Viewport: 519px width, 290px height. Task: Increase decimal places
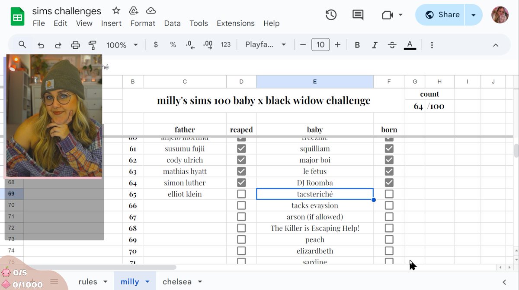(x=208, y=44)
